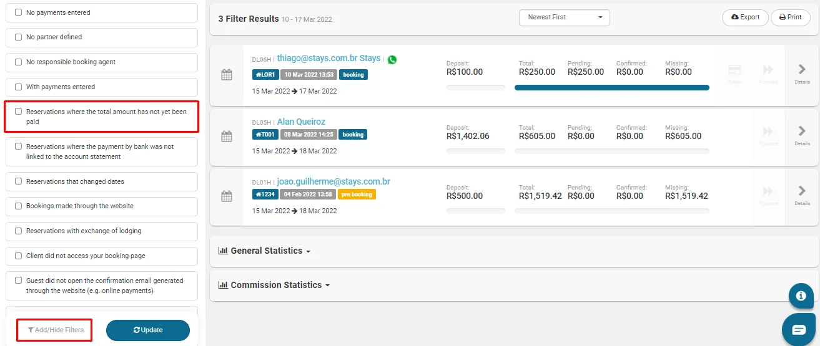This screenshot has width=820, height=346.
Task: Click the Export button
Action: 745,17
